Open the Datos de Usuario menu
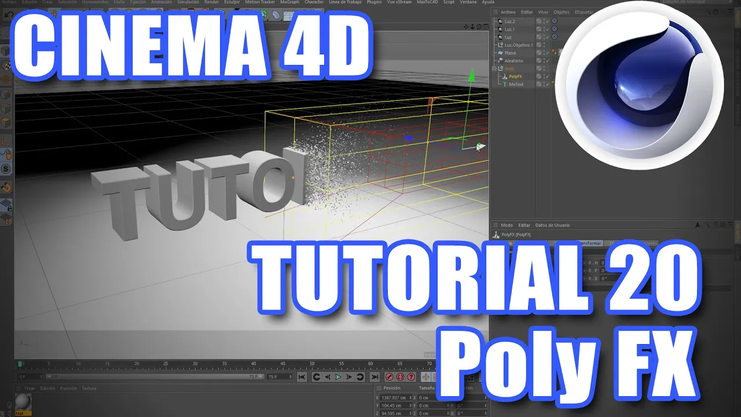741x417 pixels. pyautogui.click(x=552, y=225)
